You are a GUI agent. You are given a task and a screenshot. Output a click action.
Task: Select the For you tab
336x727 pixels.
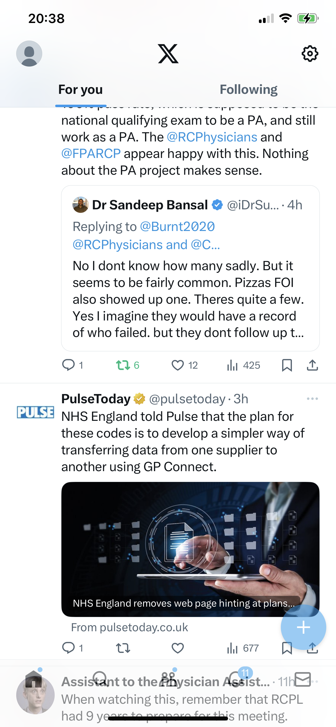(x=80, y=90)
